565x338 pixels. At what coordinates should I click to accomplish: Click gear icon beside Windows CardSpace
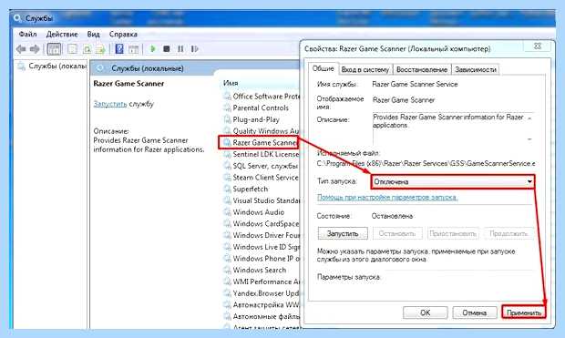[227, 223]
